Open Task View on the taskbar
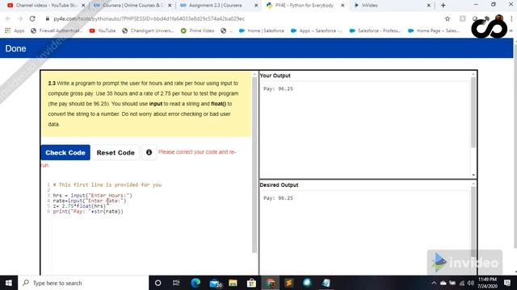Screen dimensions: 517x290 click(176, 283)
